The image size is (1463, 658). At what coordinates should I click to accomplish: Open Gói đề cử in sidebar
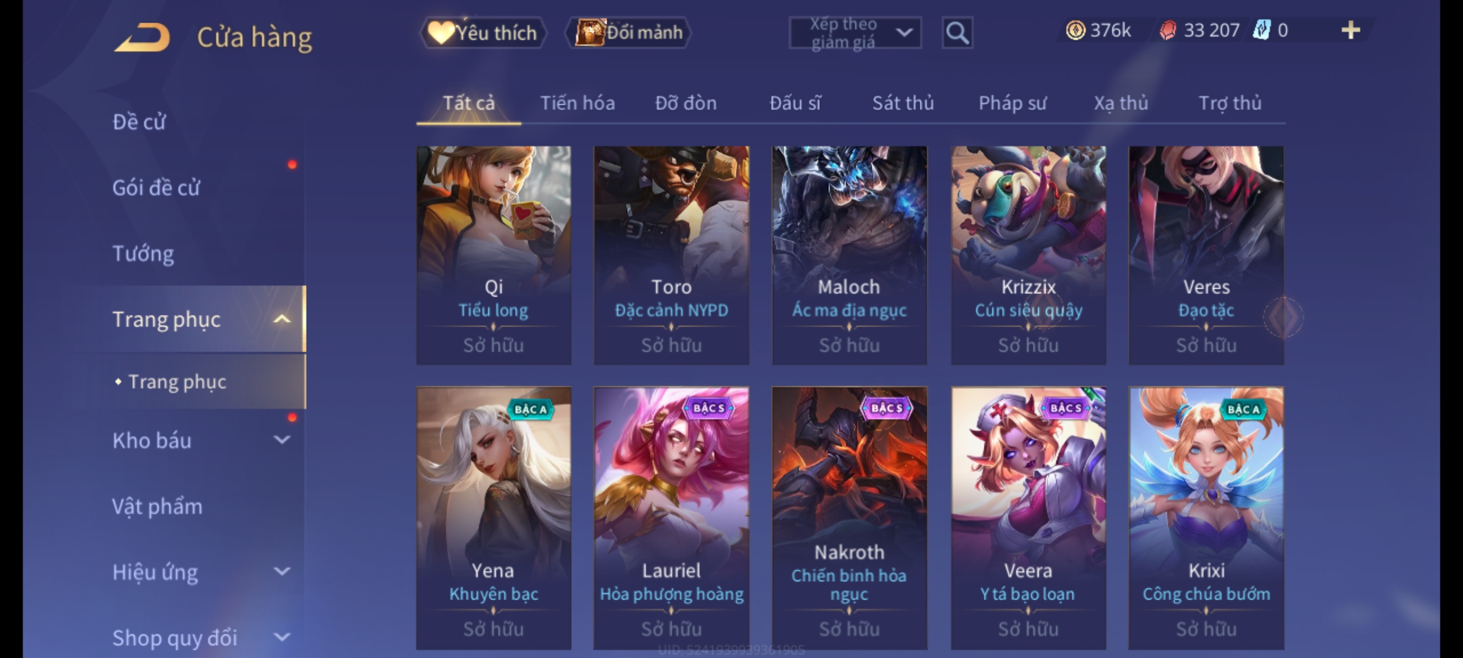(156, 188)
